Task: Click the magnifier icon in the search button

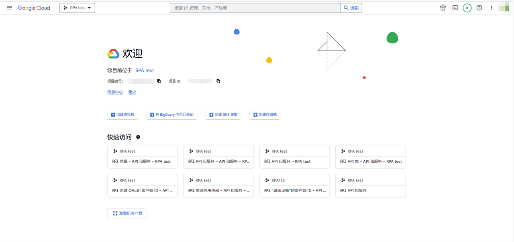Action: 346,8
